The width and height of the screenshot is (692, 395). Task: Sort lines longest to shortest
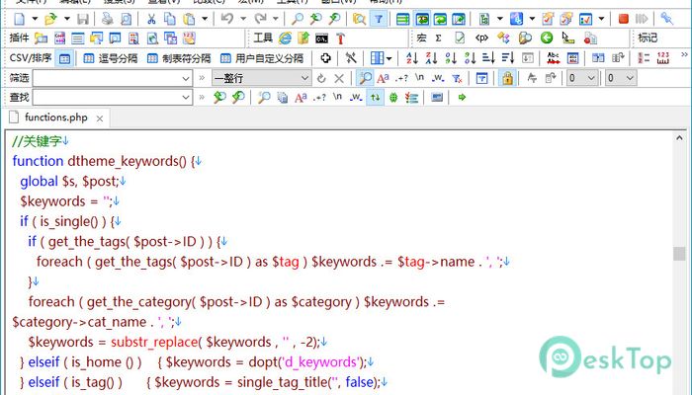pos(508,57)
